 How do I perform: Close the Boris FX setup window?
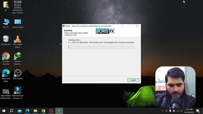click(x=137, y=26)
